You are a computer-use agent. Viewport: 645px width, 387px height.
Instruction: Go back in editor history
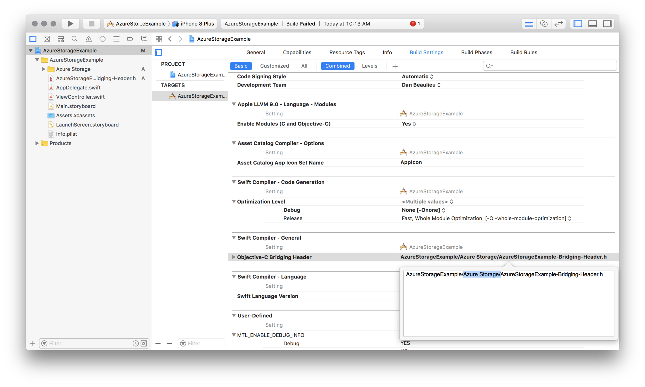point(170,39)
